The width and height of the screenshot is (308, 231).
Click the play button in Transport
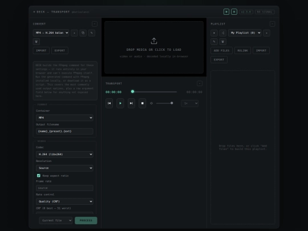pyautogui.click(x=120, y=103)
